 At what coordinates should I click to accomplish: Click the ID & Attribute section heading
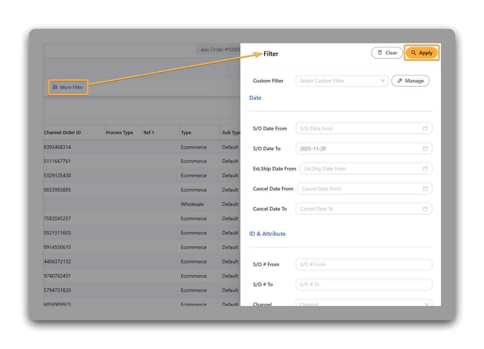point(267,234)
